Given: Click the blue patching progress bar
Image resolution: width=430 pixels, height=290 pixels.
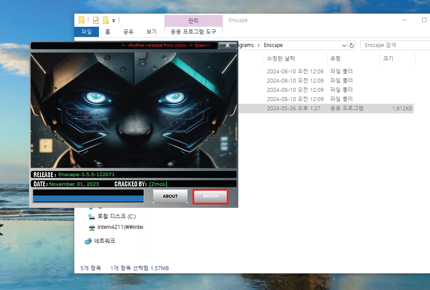Looking at the screenshot, I should (88, 199).
